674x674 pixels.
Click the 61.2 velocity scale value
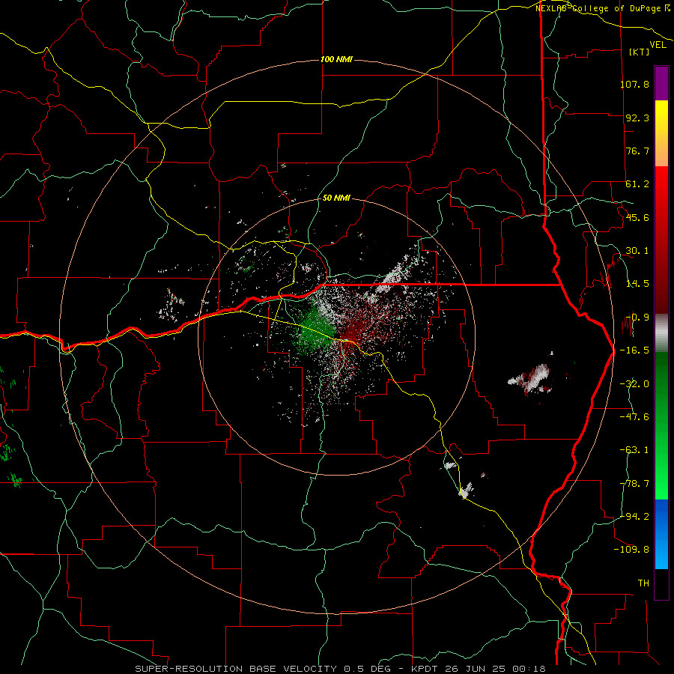(637, 184)
